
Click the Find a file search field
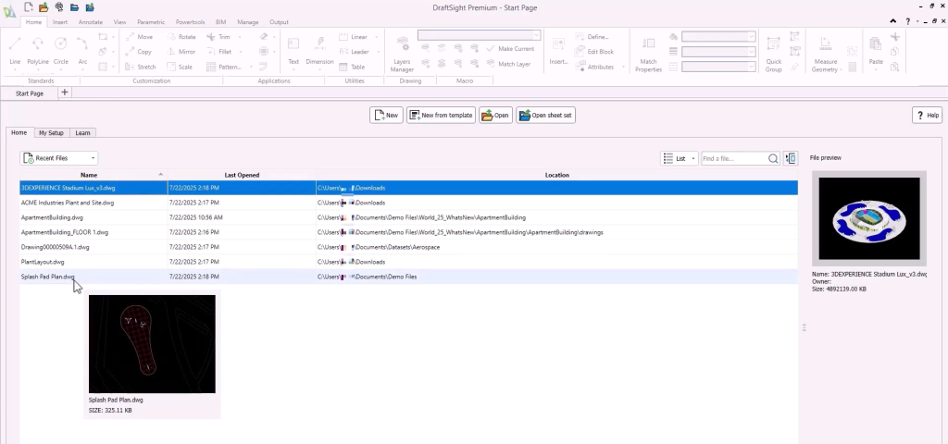734,158
